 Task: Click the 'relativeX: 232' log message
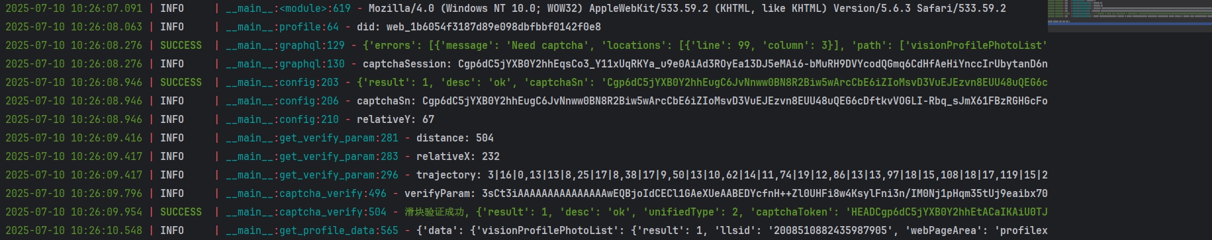(458, 157)
